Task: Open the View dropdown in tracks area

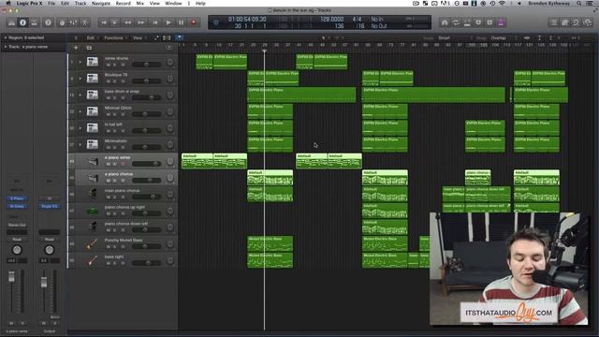Action: [139, 37]
